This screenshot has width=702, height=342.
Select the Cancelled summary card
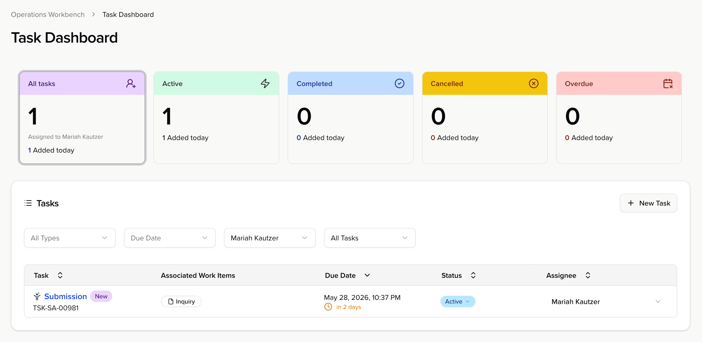point(484,118)
